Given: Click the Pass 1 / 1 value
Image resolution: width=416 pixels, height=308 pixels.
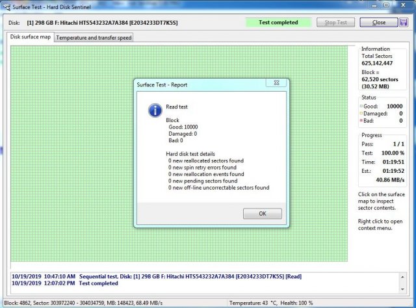Looking at the screenshot, I should tap(398, 144).
